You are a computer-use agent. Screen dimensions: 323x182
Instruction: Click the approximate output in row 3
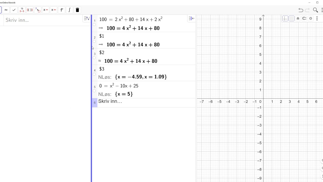[x=131, y=61]
